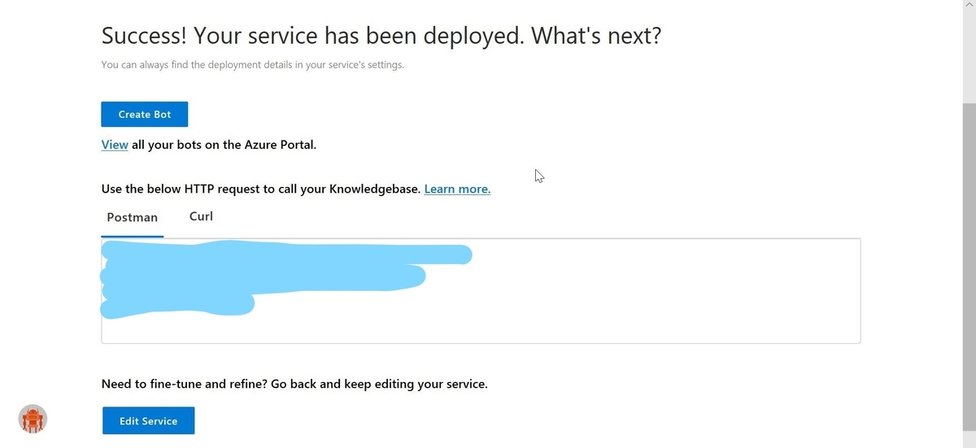Open the orange robot chat avatar

pyautogui.click(x=33, y=419)
